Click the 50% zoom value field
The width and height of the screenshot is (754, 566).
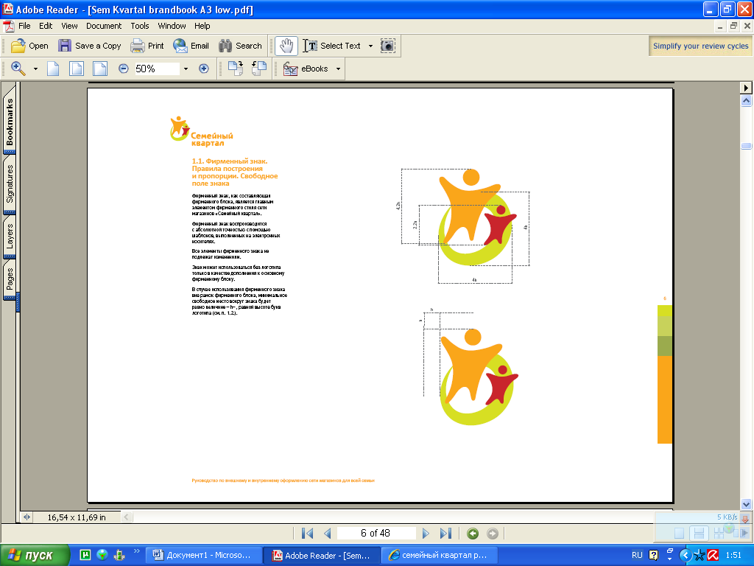pyautogui.click(x=156, y=69)
